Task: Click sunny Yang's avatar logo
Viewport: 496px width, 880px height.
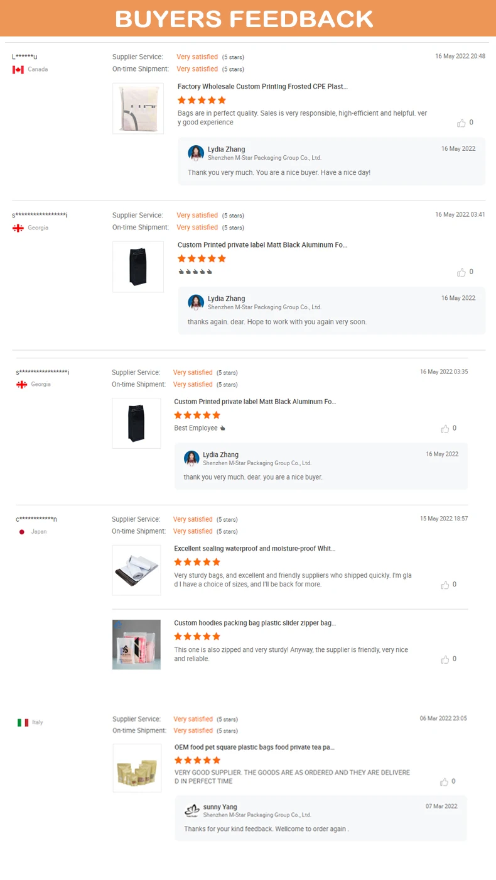Action: 192,810
